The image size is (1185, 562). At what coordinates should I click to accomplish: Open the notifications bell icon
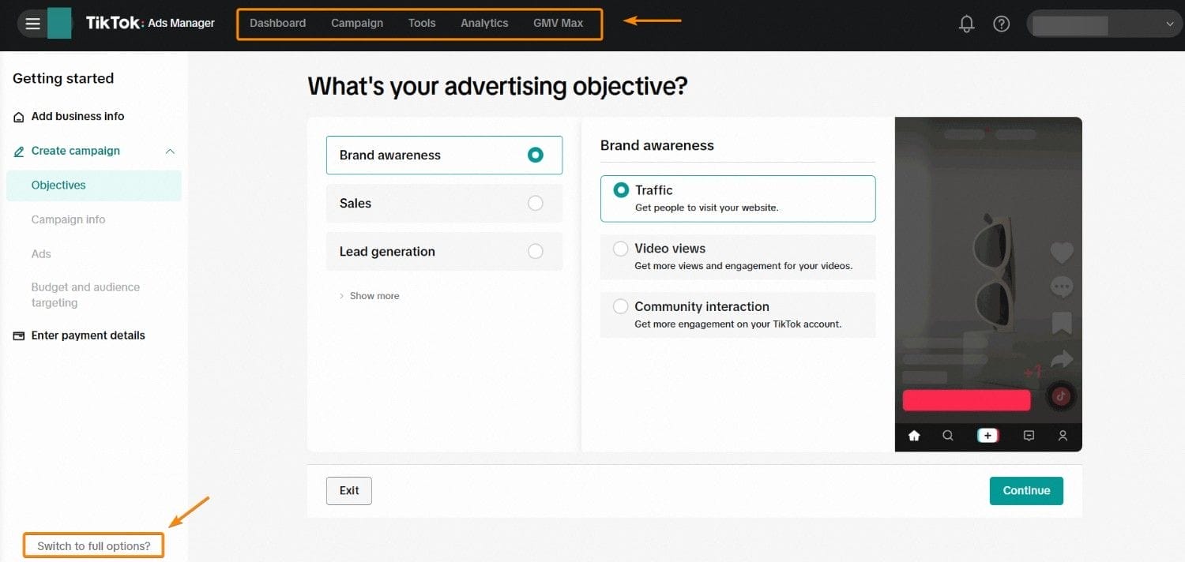(966, 24)
